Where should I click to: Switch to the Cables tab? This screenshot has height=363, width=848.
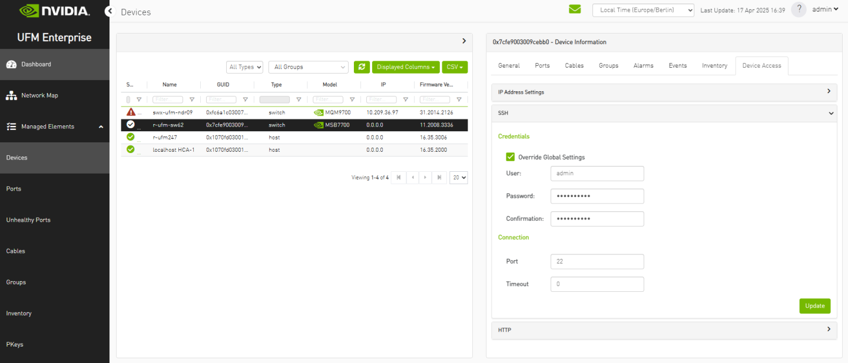click(x=574, y=66)
